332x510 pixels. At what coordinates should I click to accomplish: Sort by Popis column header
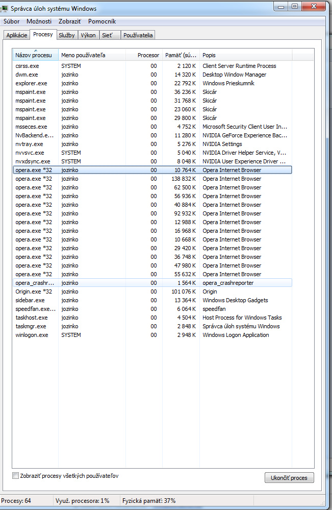tap(246, 55)
